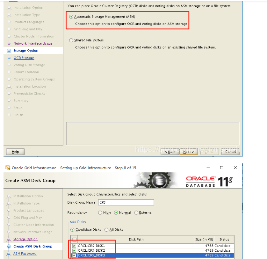
Task: Select Automatic Storage Management (ASM) option
Action: [71, 17]
